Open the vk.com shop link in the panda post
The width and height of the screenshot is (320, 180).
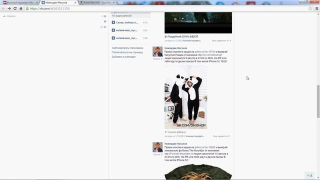click(x=209, y=55)
